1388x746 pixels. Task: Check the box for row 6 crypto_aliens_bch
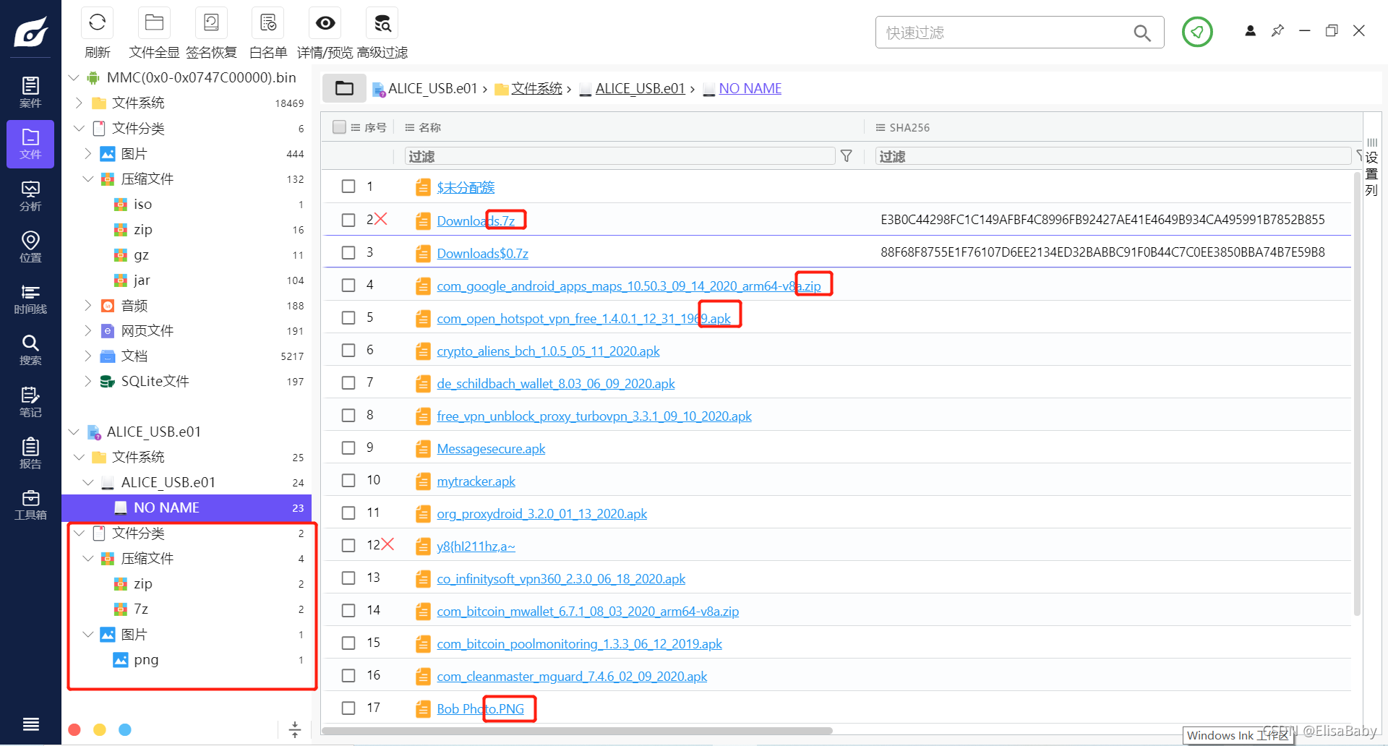348,350
